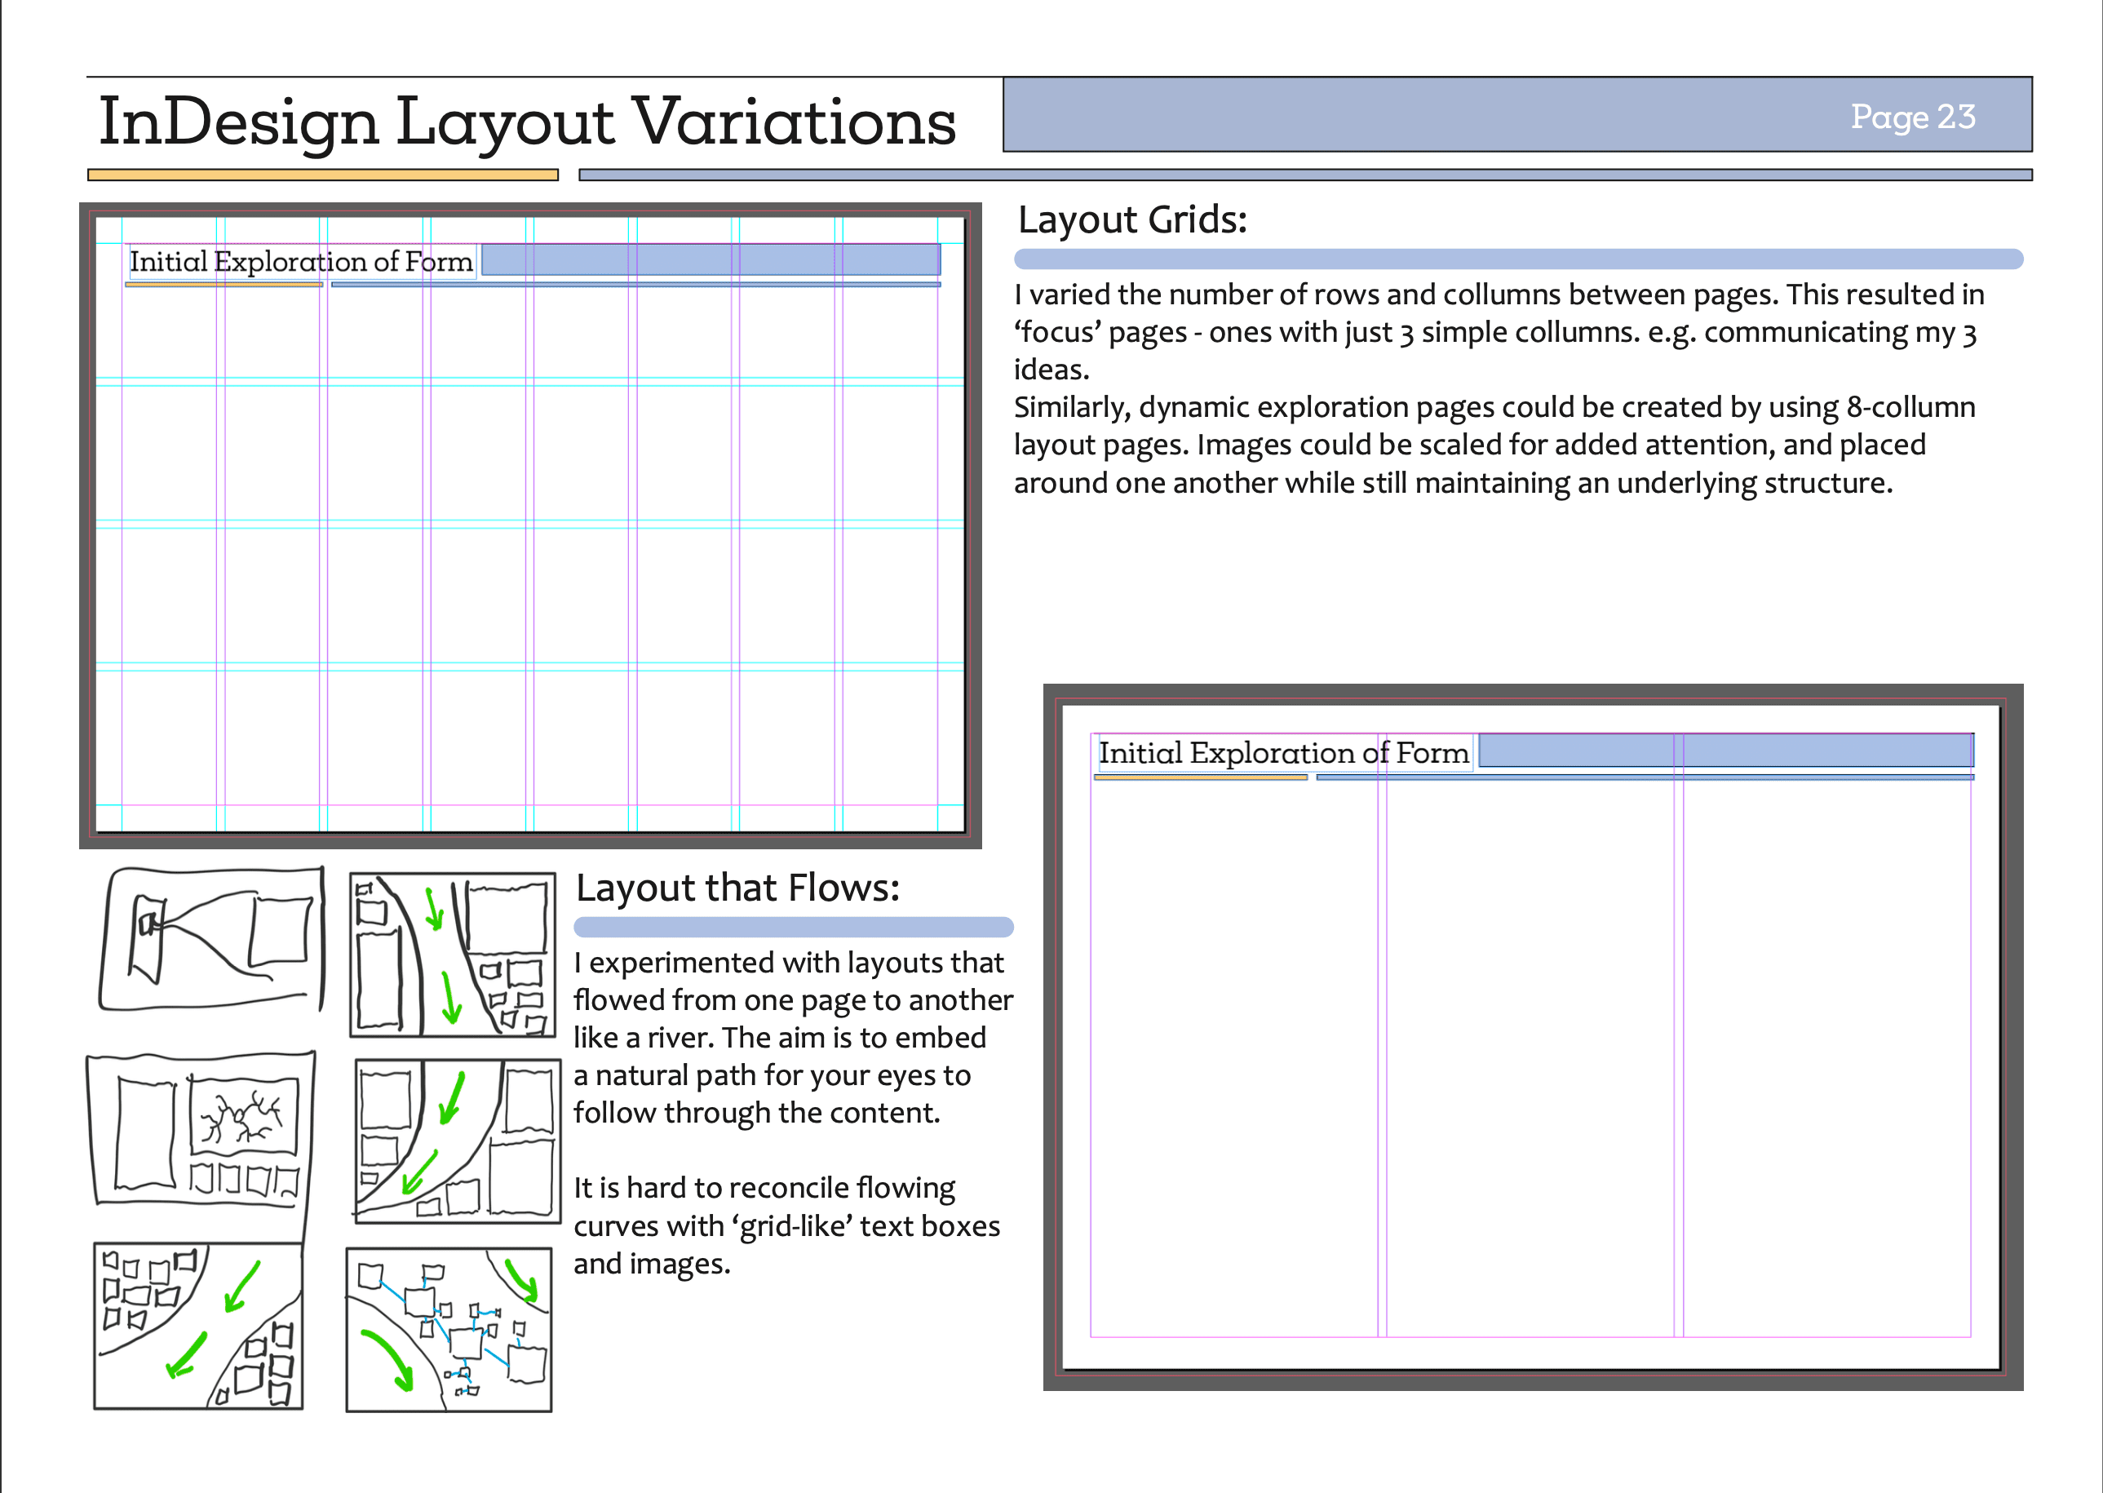2103x1493 pixels.
Task: Select the 'Layout Grids:' heading
Action: [1132, 220]
